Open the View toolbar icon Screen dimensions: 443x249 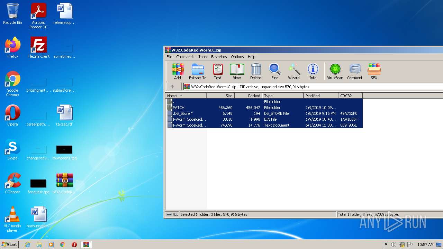[237, 72]
